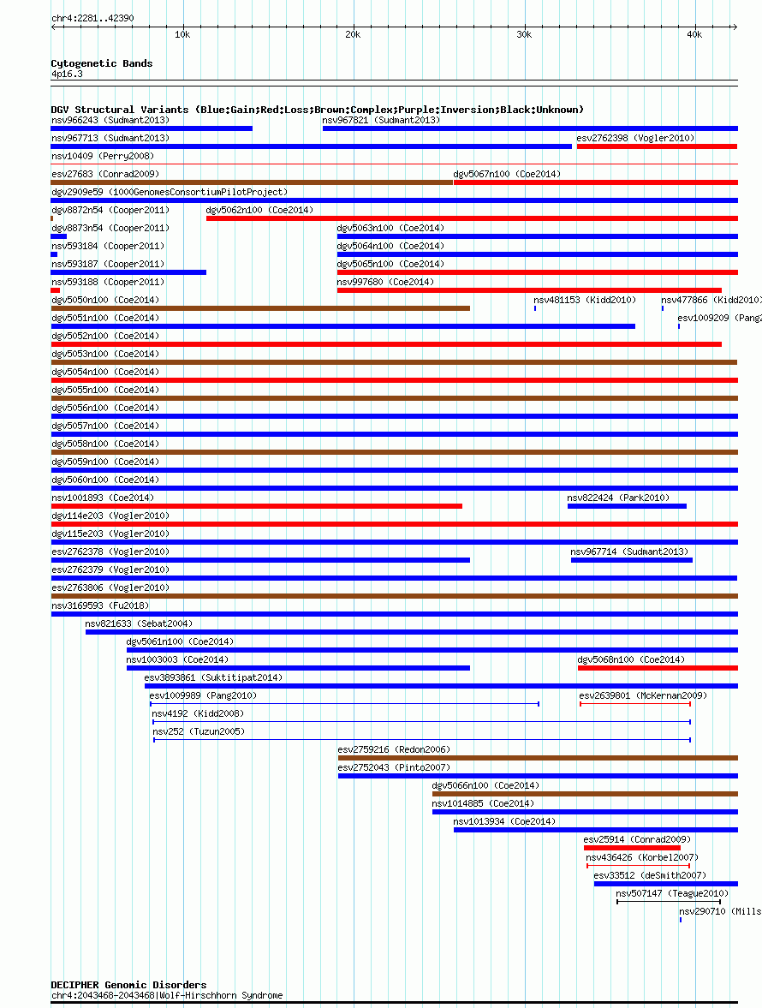
Task: Open dgv5063n100 (Coe2014) variant
Action: tap(537, 236)
